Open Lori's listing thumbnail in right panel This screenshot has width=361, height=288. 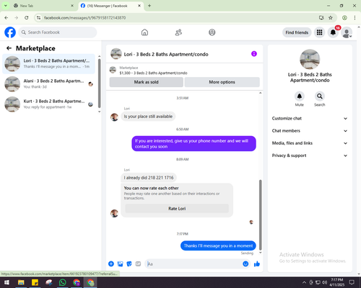coord(310,59)
